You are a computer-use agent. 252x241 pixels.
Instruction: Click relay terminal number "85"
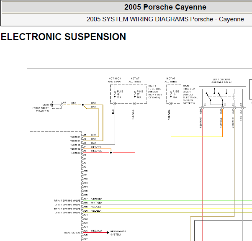point(241,105)
